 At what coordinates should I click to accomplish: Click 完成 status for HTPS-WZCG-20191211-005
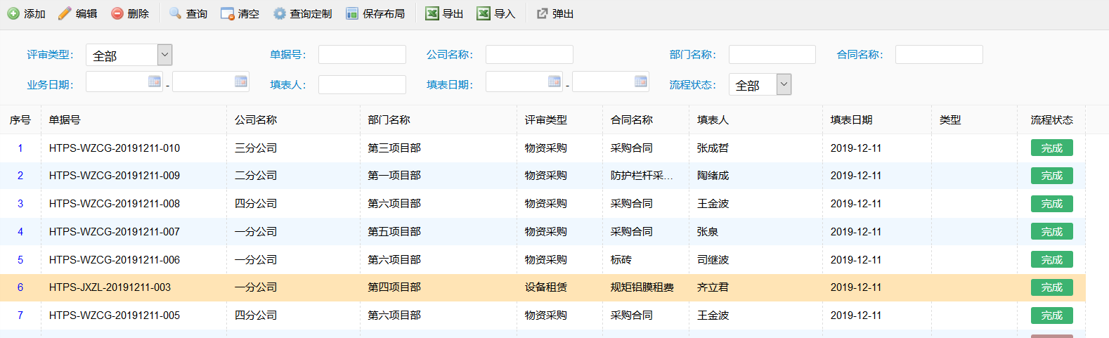pyautogui.click(x=1051, y=316)
